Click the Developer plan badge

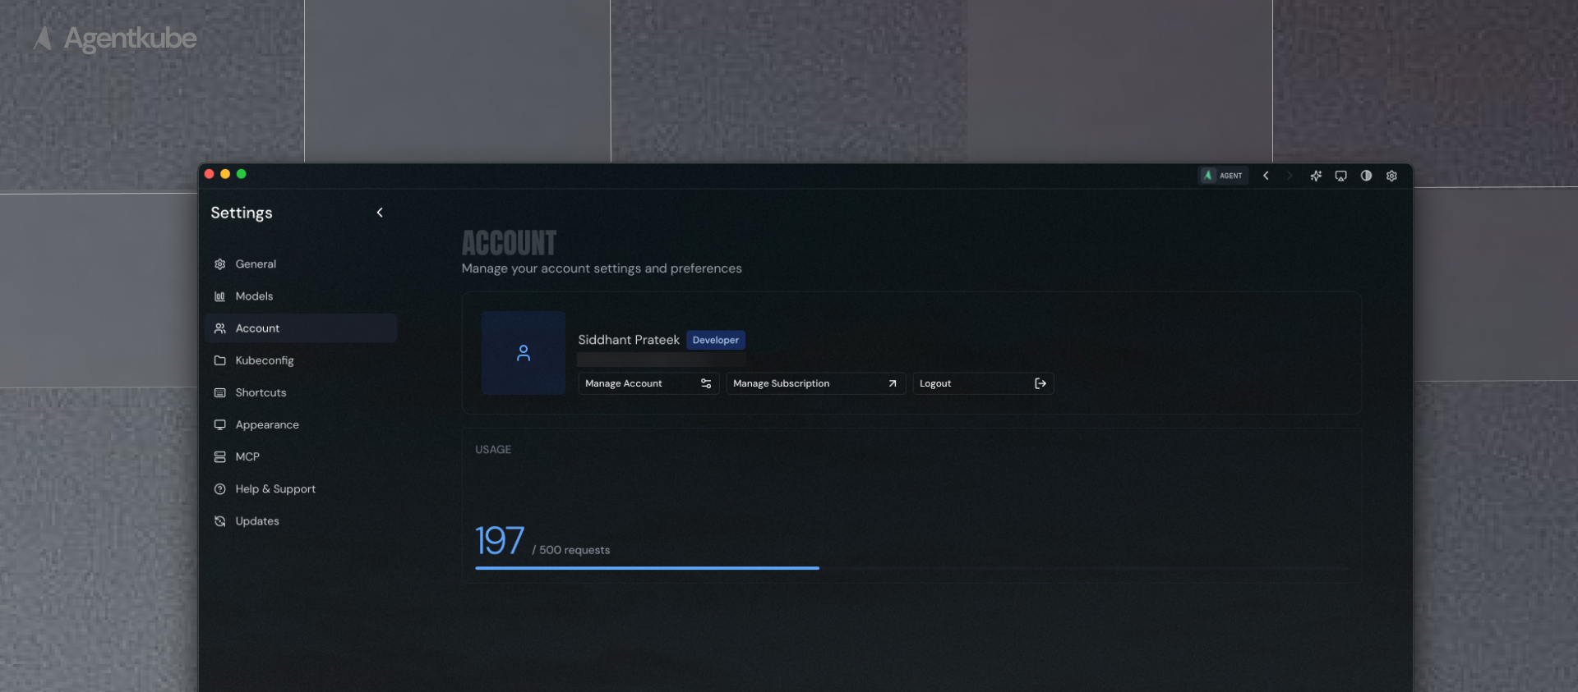point(715,340)
